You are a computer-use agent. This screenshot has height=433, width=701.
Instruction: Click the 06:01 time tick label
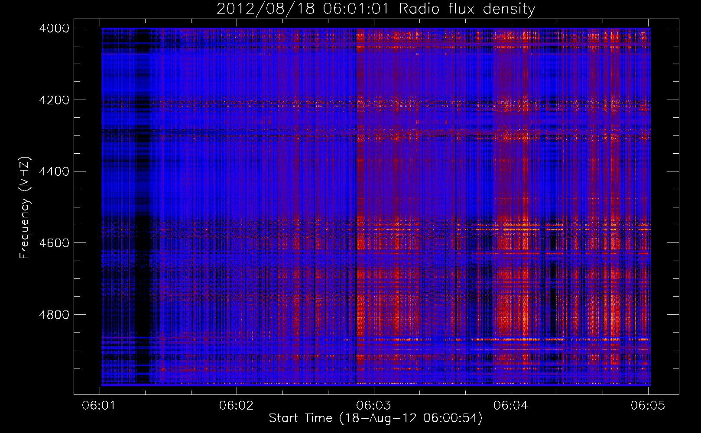tap(99, 405)
